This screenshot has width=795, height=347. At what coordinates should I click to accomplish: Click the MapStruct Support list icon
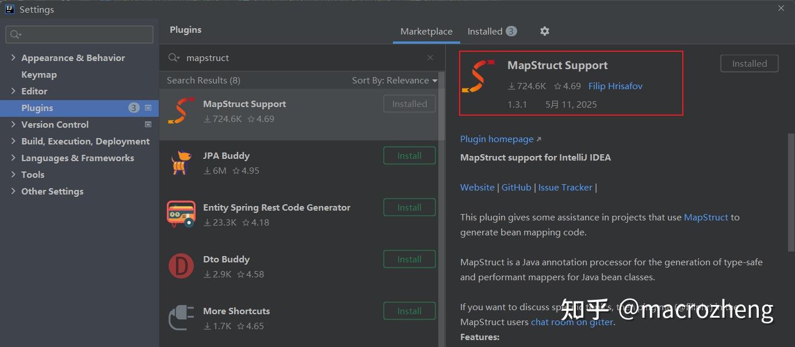pos(181,110)
